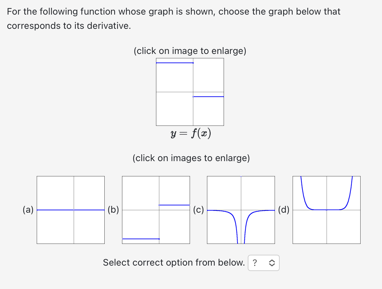Click the label (d) beside the fourth graph
The width and height of the screenshot is (382, 289).
pos(284,210)
